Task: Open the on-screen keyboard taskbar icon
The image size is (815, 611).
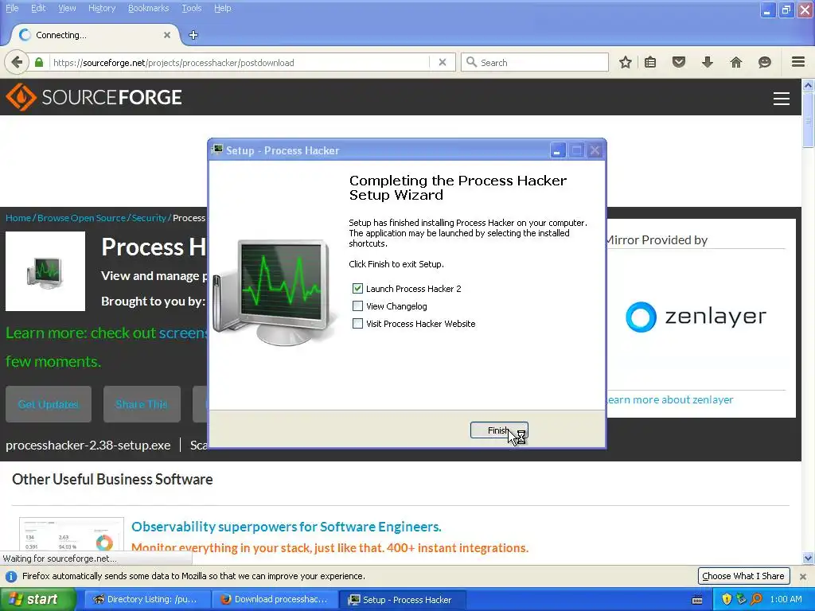Action: point(697,600)
